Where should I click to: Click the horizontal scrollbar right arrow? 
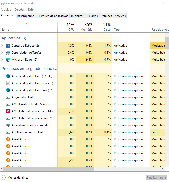(x=163, y=169)
